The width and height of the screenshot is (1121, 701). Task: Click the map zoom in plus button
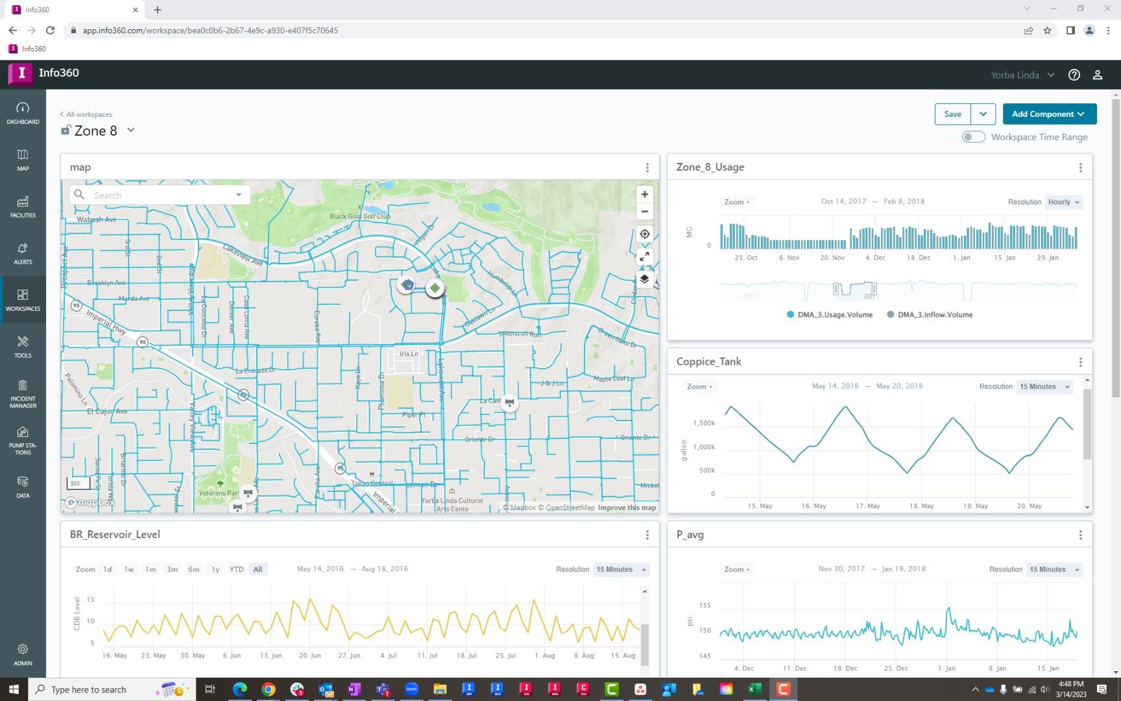[x=644, y=194]
